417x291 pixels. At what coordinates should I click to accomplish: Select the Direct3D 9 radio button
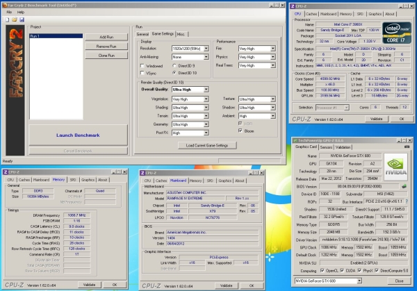tap(174, 66)
